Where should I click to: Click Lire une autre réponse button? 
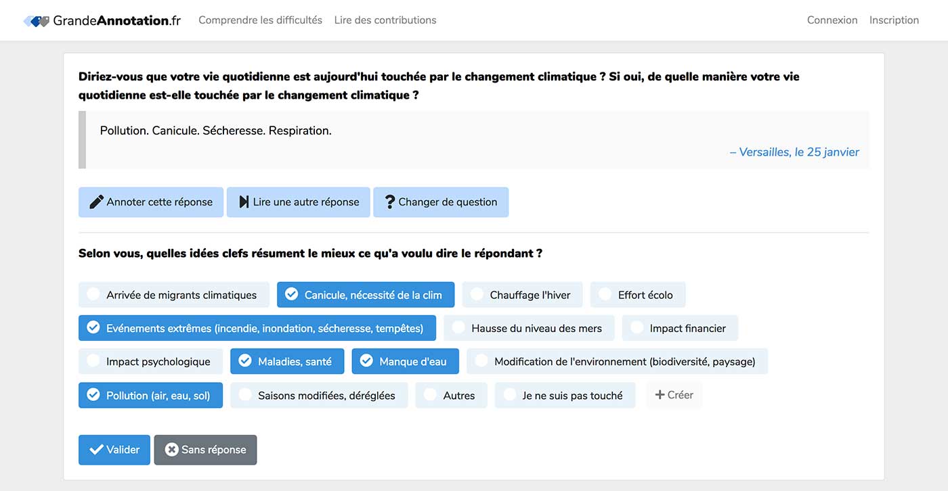[299, 202]
